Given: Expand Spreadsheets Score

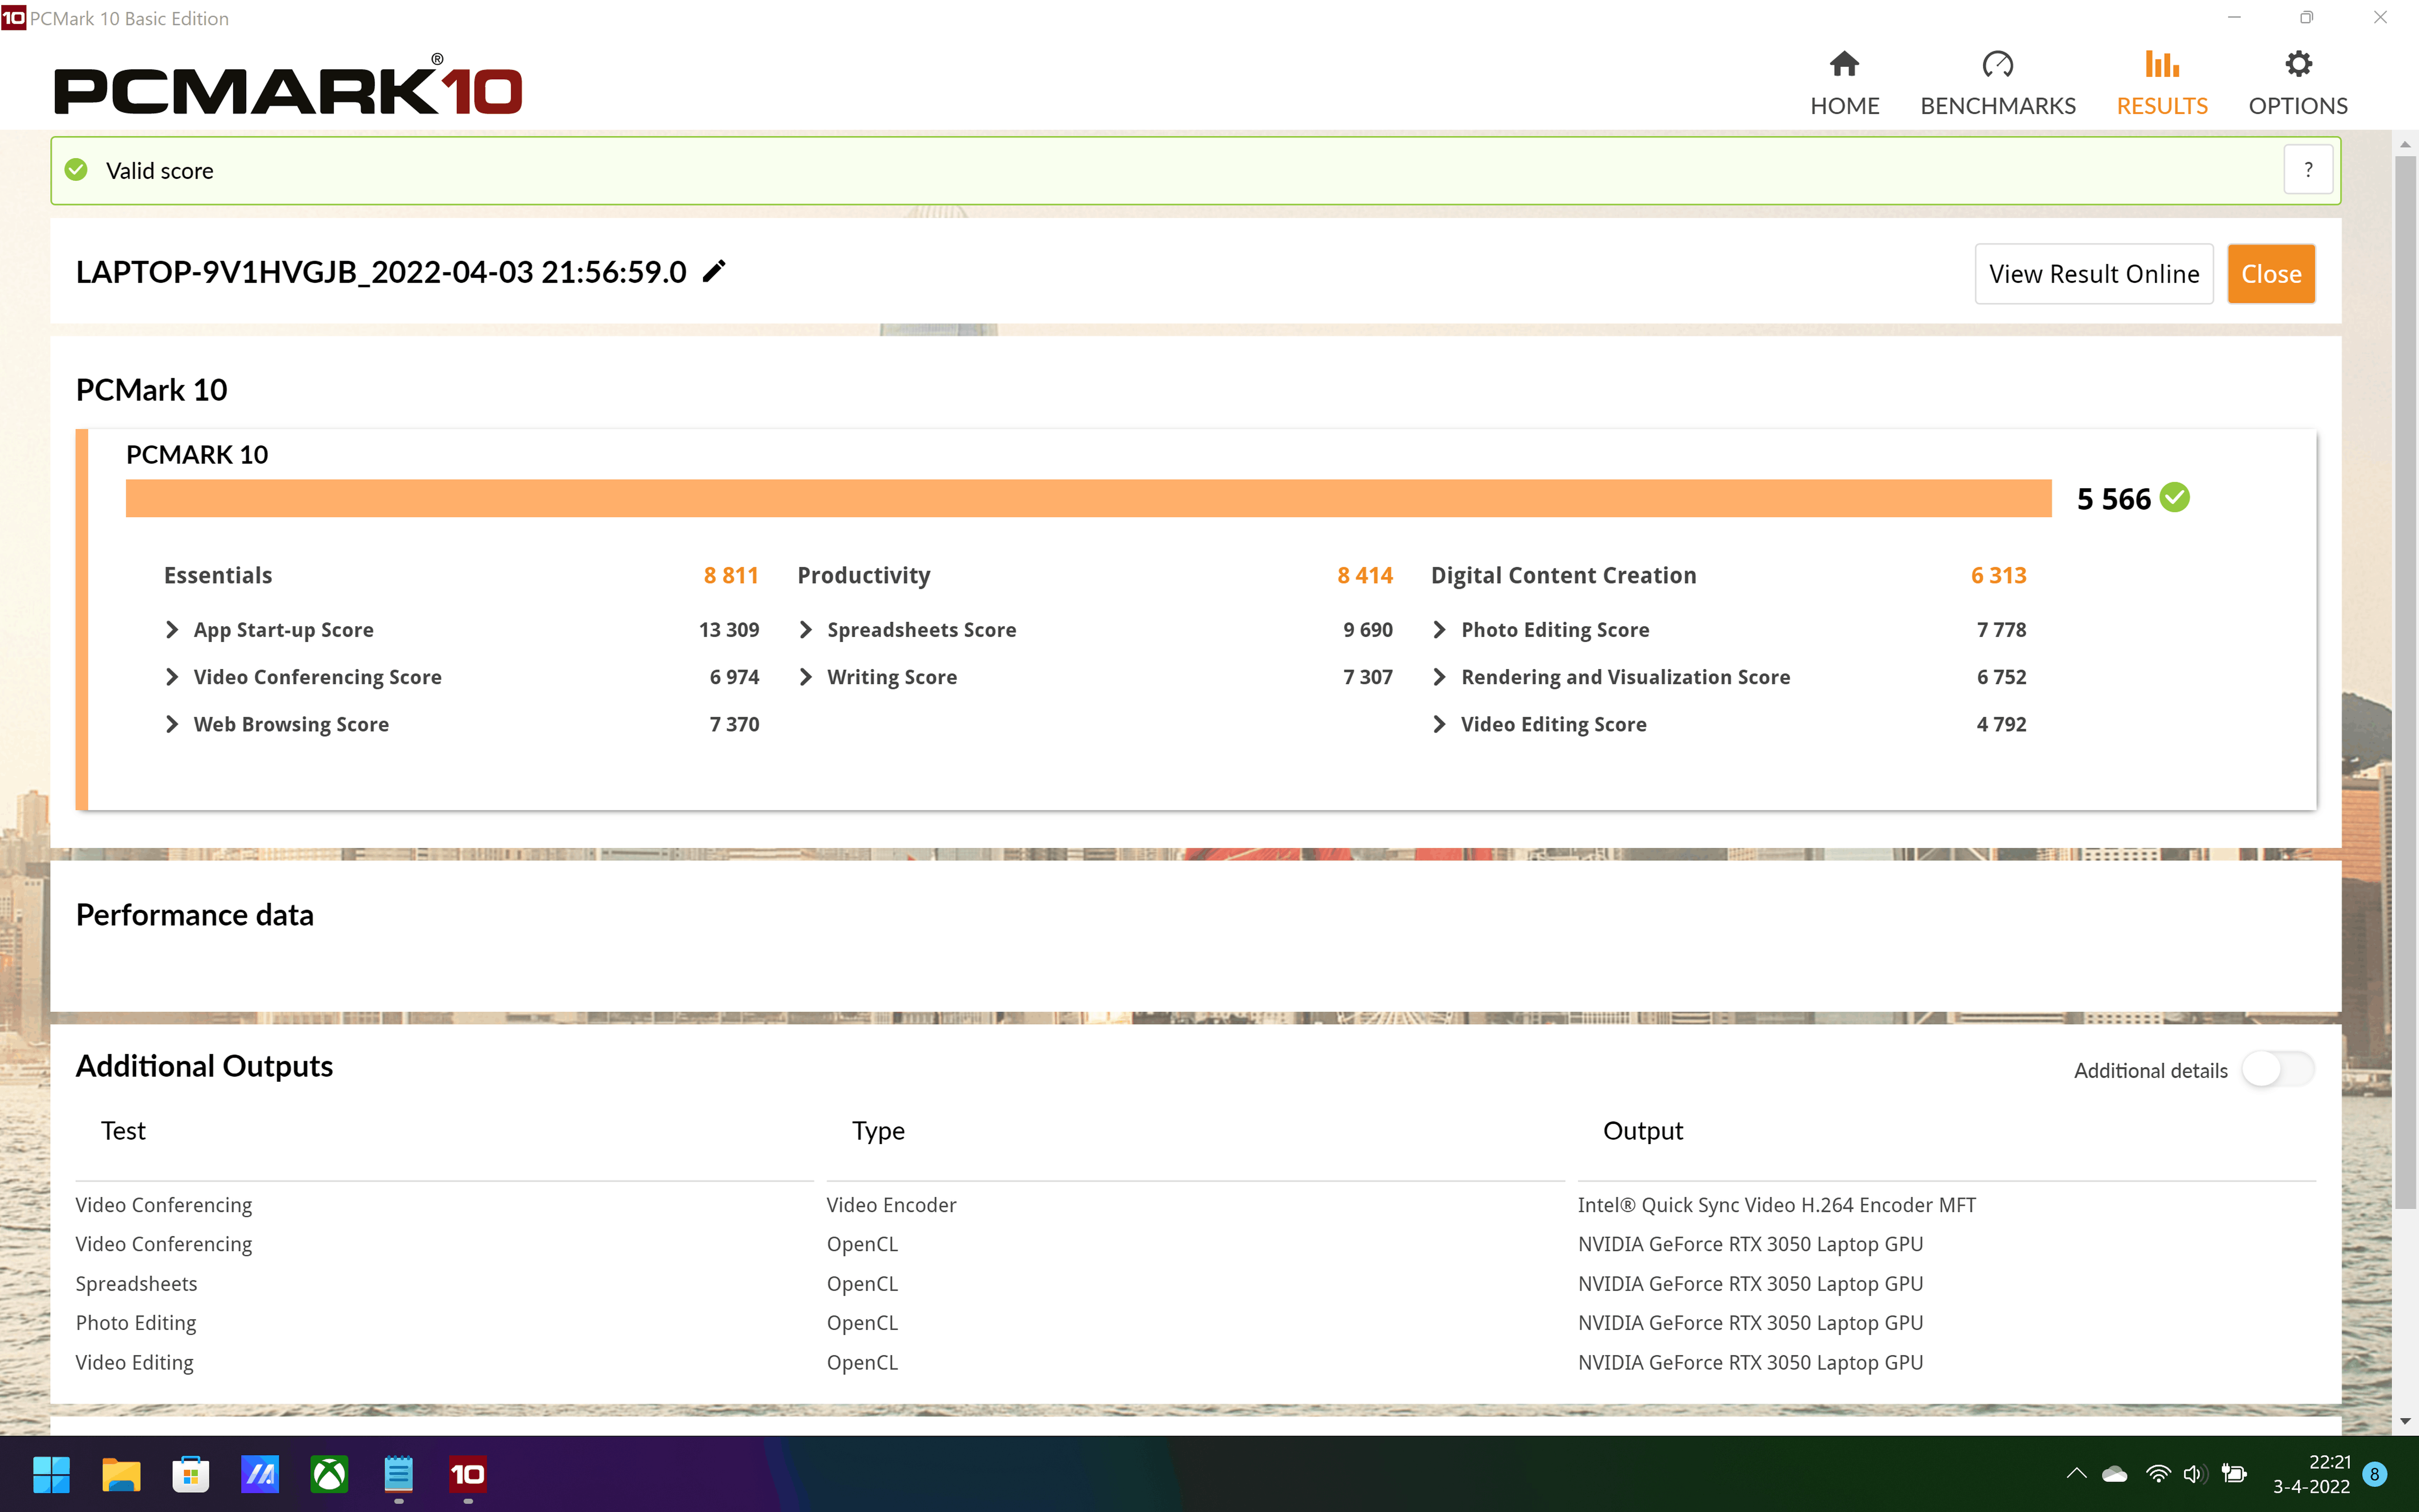Looking at the screenshot, I should (806, 630).
